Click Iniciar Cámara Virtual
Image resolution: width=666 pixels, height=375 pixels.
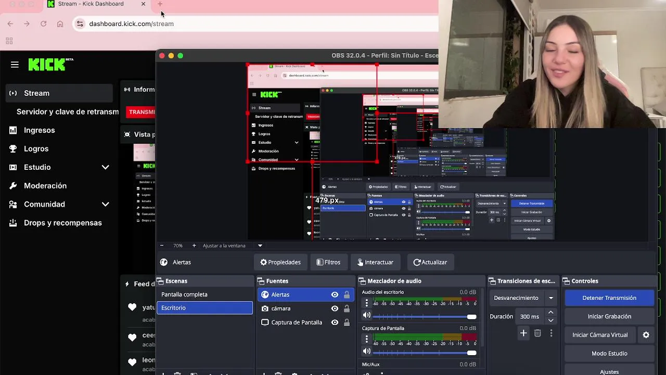(600, 335)
